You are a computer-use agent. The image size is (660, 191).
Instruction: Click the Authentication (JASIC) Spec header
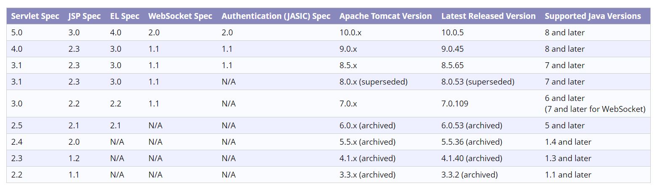coord(276,16)
